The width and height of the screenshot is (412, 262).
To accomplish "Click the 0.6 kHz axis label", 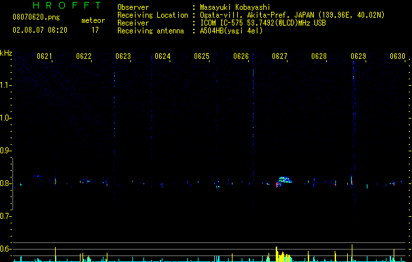I will point(5,249).
